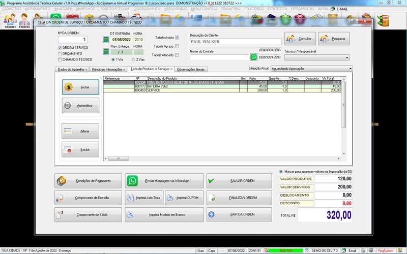
Task: Click the Excluir item button
Action: point(80,149)
